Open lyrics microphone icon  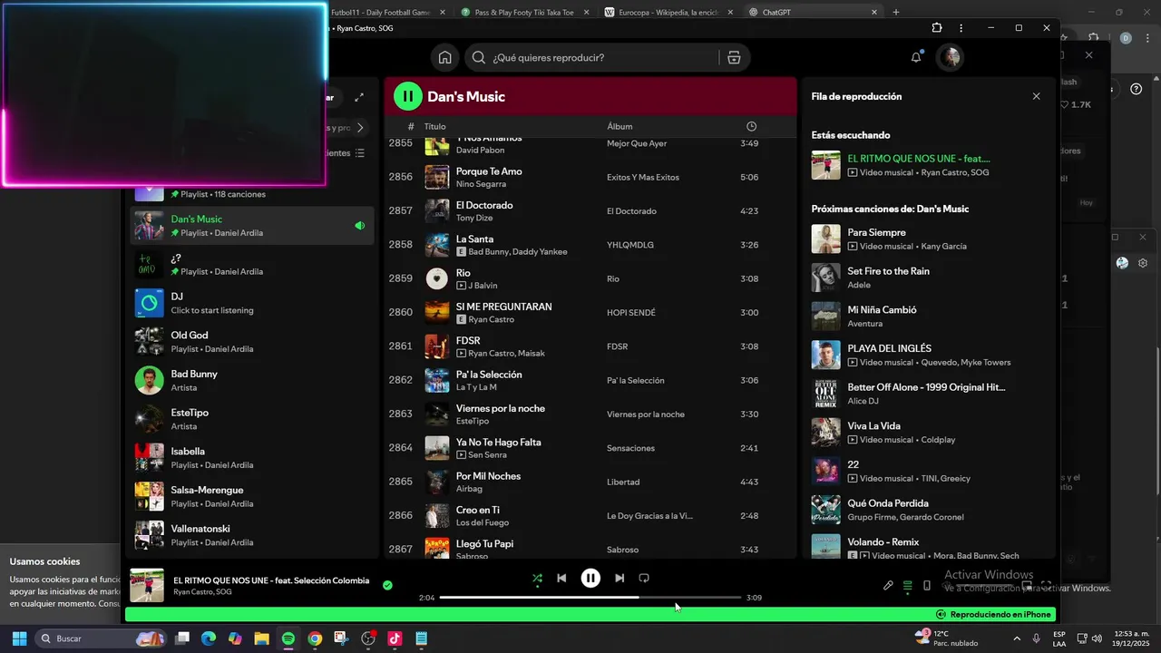[888, 586]
